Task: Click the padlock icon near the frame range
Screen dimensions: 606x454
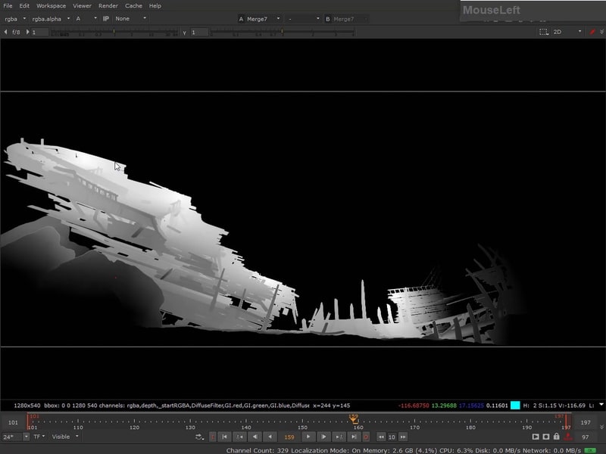Action: (558, 435)
